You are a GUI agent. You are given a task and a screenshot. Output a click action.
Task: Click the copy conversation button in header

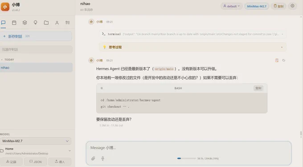pyautogui.click(x=278, y=6)
